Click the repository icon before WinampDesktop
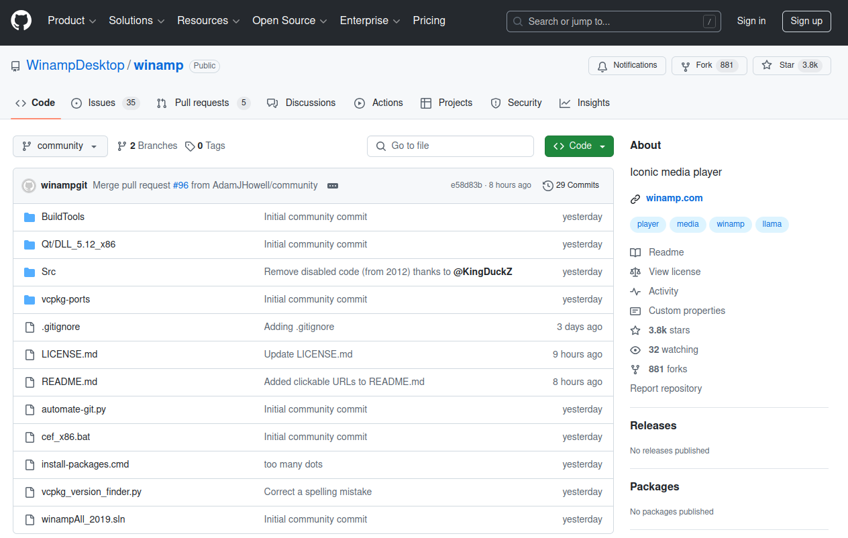The image size is (848, 538). click(15, 66)
